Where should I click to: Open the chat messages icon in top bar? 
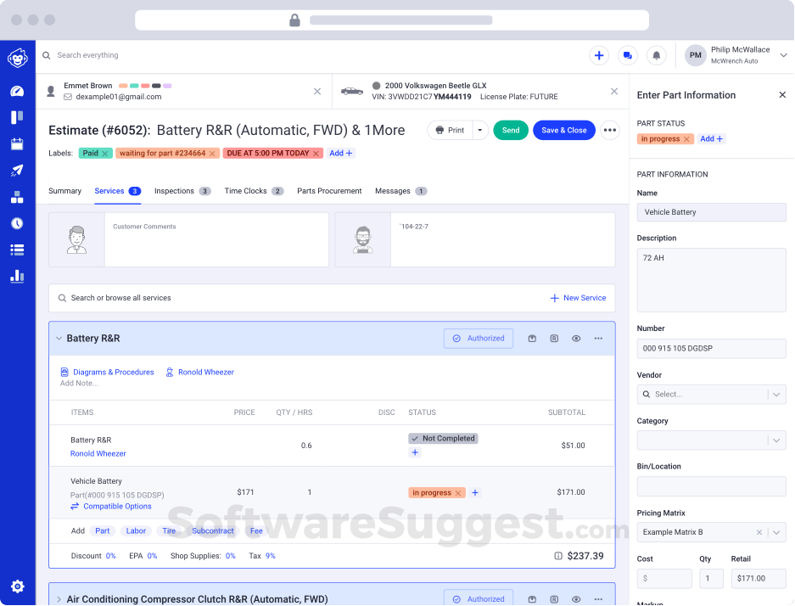pos(627,54)
